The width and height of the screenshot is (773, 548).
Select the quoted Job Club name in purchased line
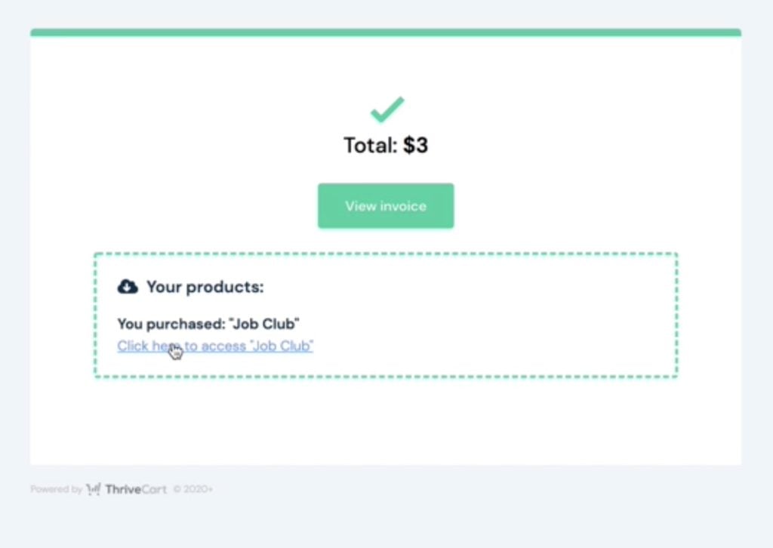(264, 324)
